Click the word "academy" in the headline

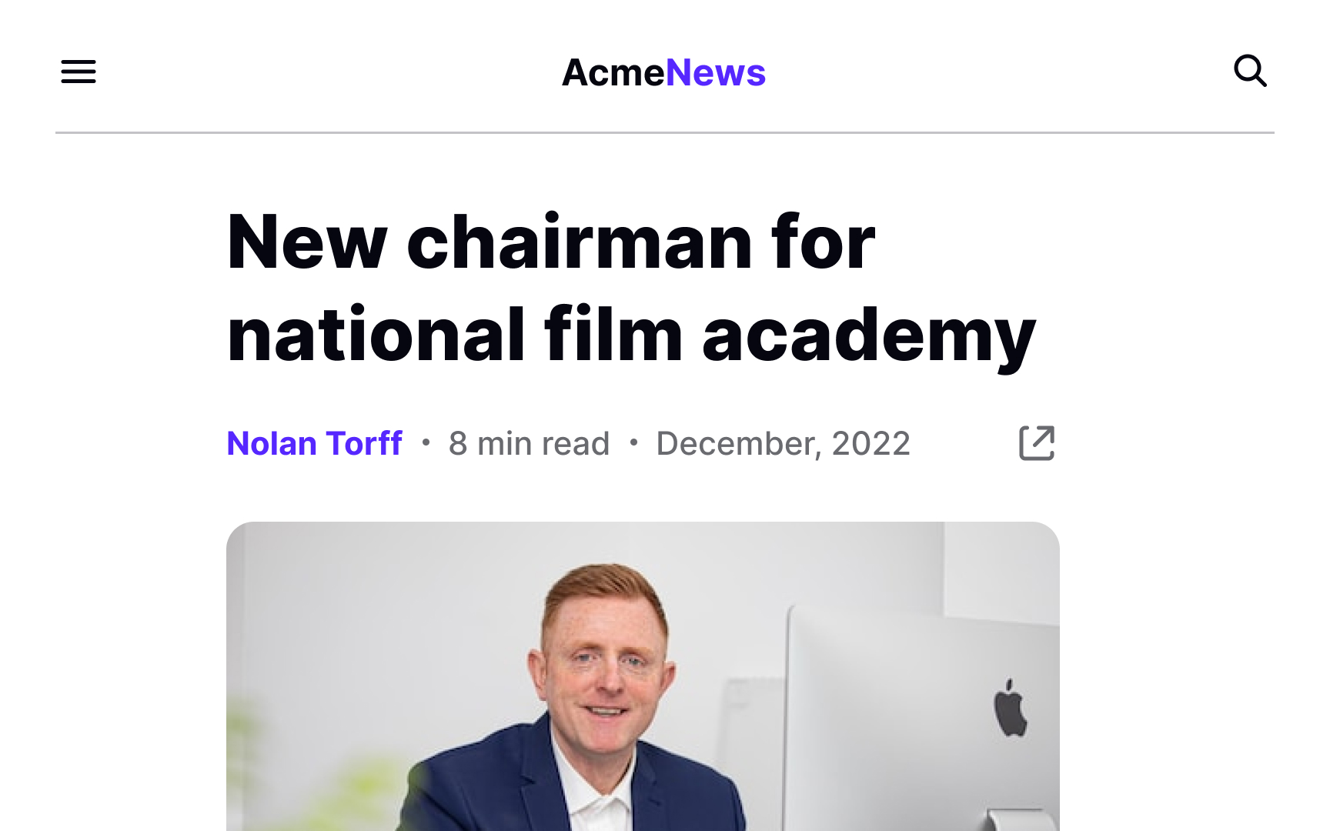[868, 335]
